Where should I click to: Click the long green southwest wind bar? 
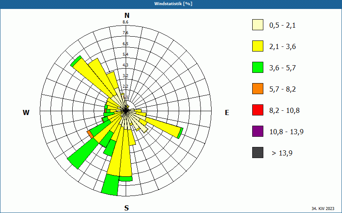click(x=84, y=153)
